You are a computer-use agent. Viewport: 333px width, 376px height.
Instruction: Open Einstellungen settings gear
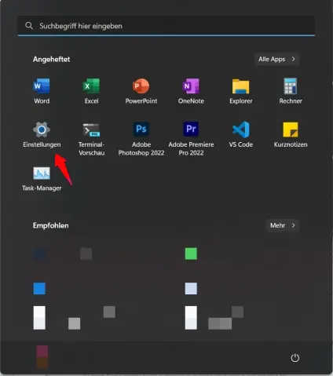point(42,134)
